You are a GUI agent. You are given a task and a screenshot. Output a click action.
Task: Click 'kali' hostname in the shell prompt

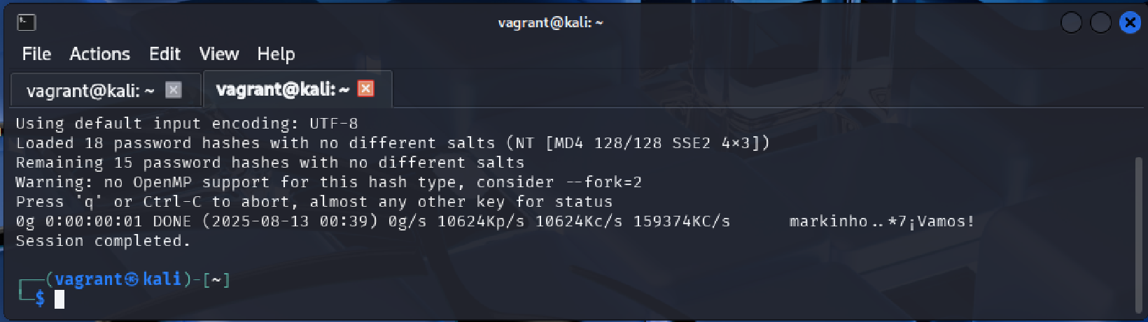pyautogui.click(x=162, y=279)
